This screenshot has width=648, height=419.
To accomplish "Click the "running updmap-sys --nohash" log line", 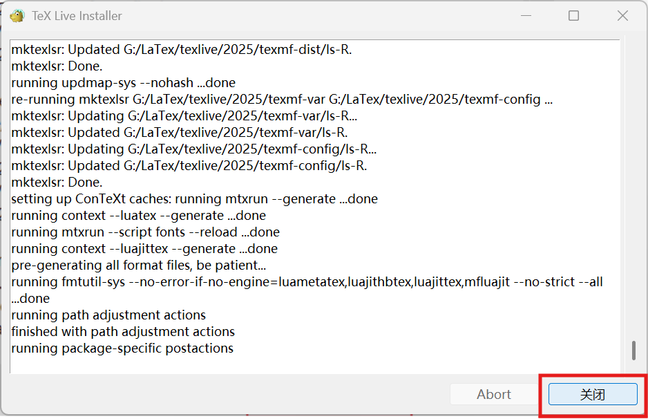I will click(x=123, y=83).
